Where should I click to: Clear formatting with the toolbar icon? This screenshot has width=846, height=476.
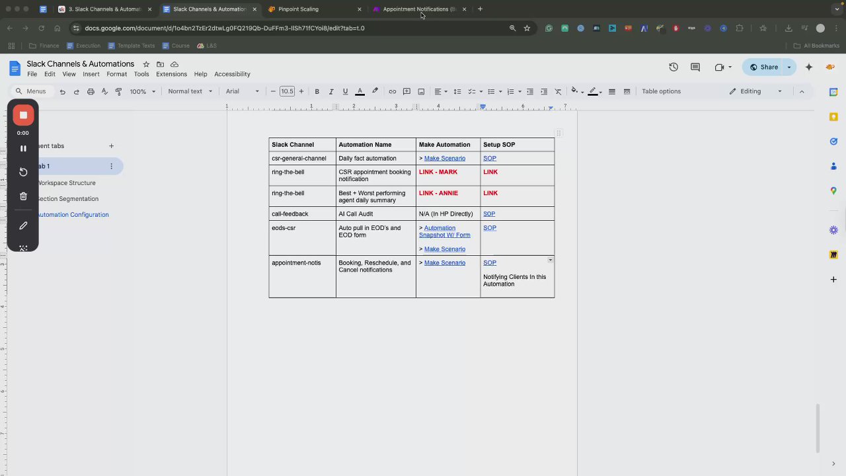(558, 91)
